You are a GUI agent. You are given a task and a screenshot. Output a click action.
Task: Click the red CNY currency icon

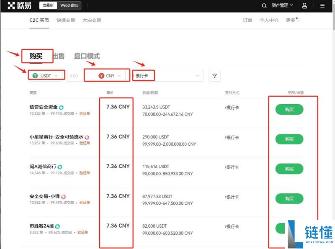[x=101, y=76]
